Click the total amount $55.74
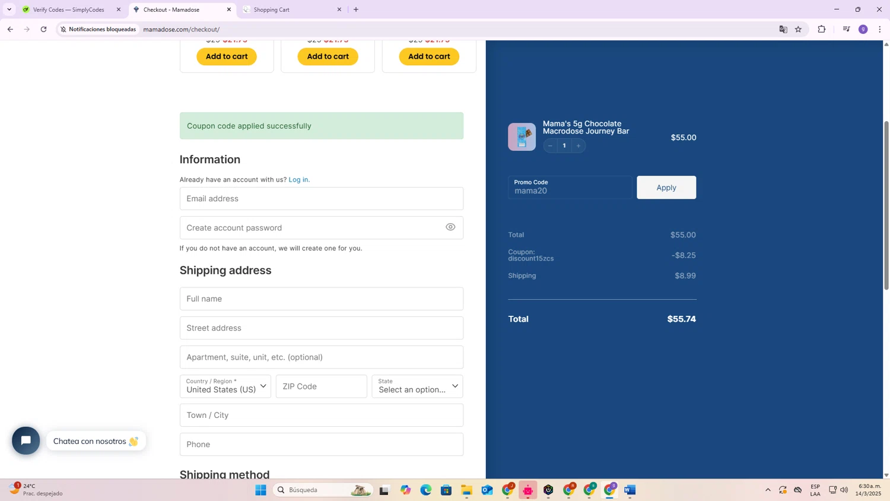This screenshot has height=501, width=890. 682,319
